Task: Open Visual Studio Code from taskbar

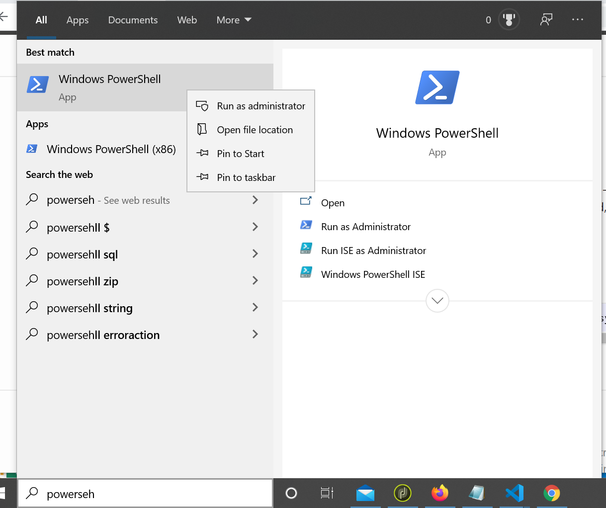Action: point(514,493)
